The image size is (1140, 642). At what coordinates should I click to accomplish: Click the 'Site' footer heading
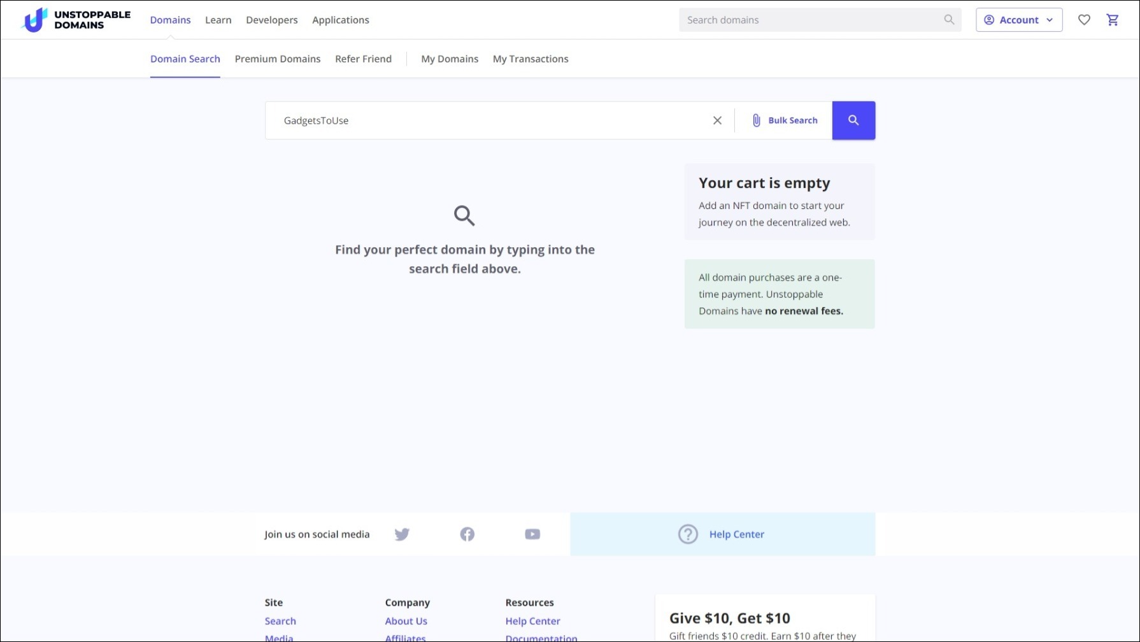click(x=274, y=603)
